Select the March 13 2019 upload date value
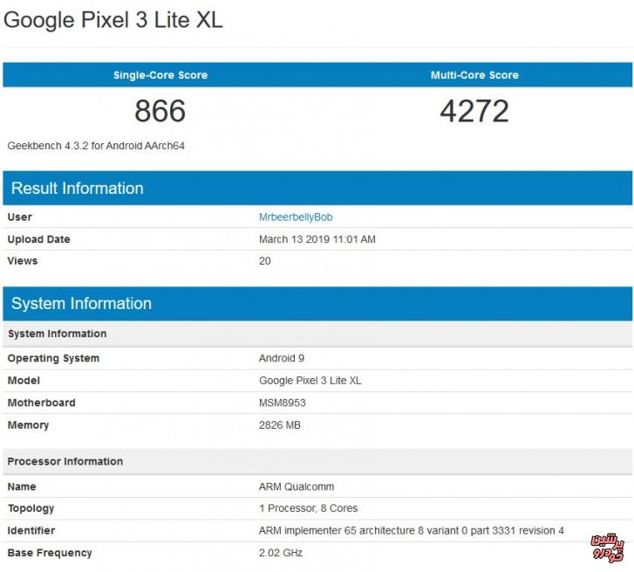 coord(317,239)
